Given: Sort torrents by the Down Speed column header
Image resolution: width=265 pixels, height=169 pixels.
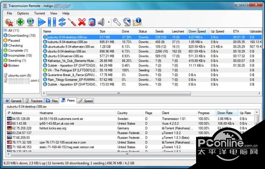Looking at the screenshot, I should click(x=197, y=31).
